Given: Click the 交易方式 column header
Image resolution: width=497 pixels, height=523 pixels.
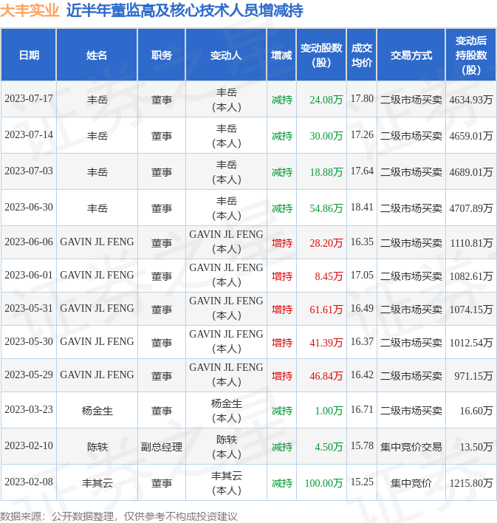Looking at the screenshot, I should pos(411,55).
